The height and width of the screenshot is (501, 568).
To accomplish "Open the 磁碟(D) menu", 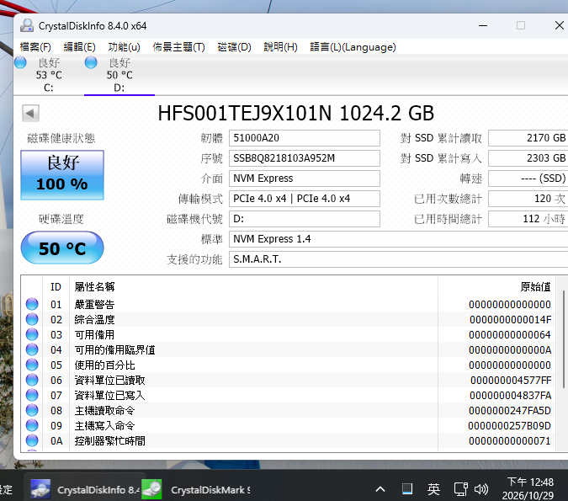I will coord(234,47).
